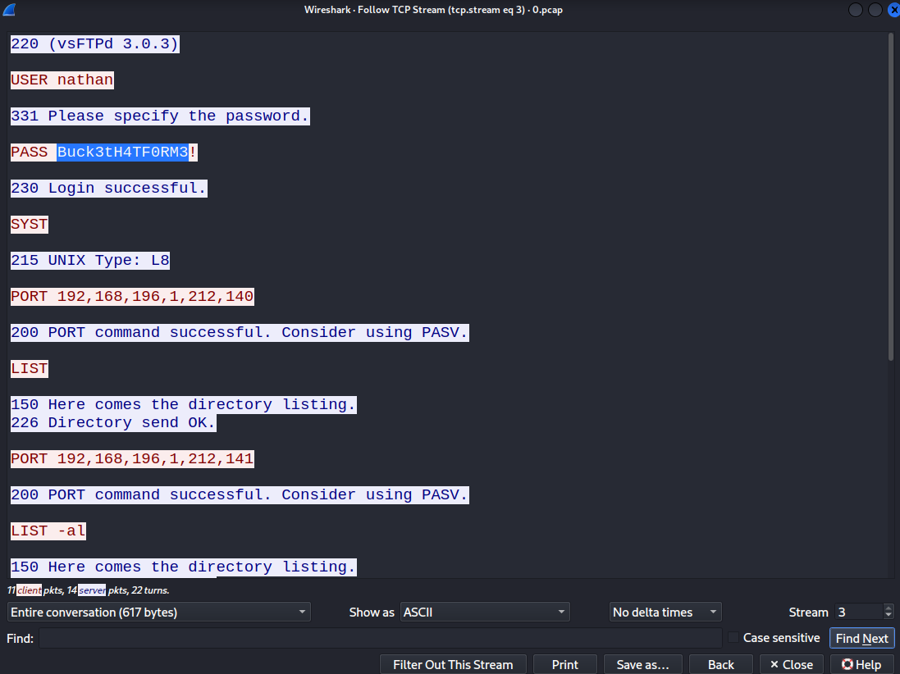Click the Find Next button

(x=861, y=638)
